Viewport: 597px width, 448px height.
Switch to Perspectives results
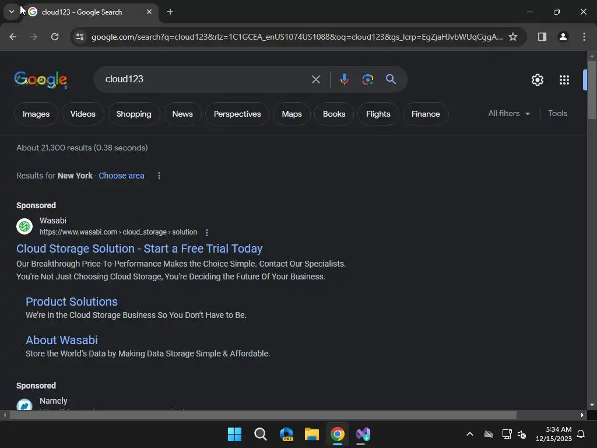point(237,114)
